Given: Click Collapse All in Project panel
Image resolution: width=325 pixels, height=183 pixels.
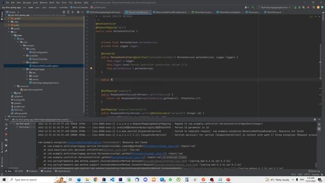Looking at the screenshot, I should pyautogui.click(x=73, y=12).
